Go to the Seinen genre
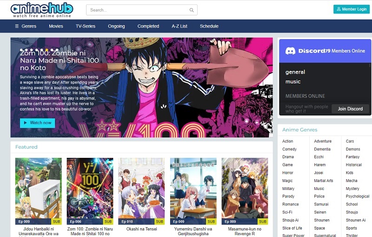Screen dimensions: 372x237 pos(320,212)
